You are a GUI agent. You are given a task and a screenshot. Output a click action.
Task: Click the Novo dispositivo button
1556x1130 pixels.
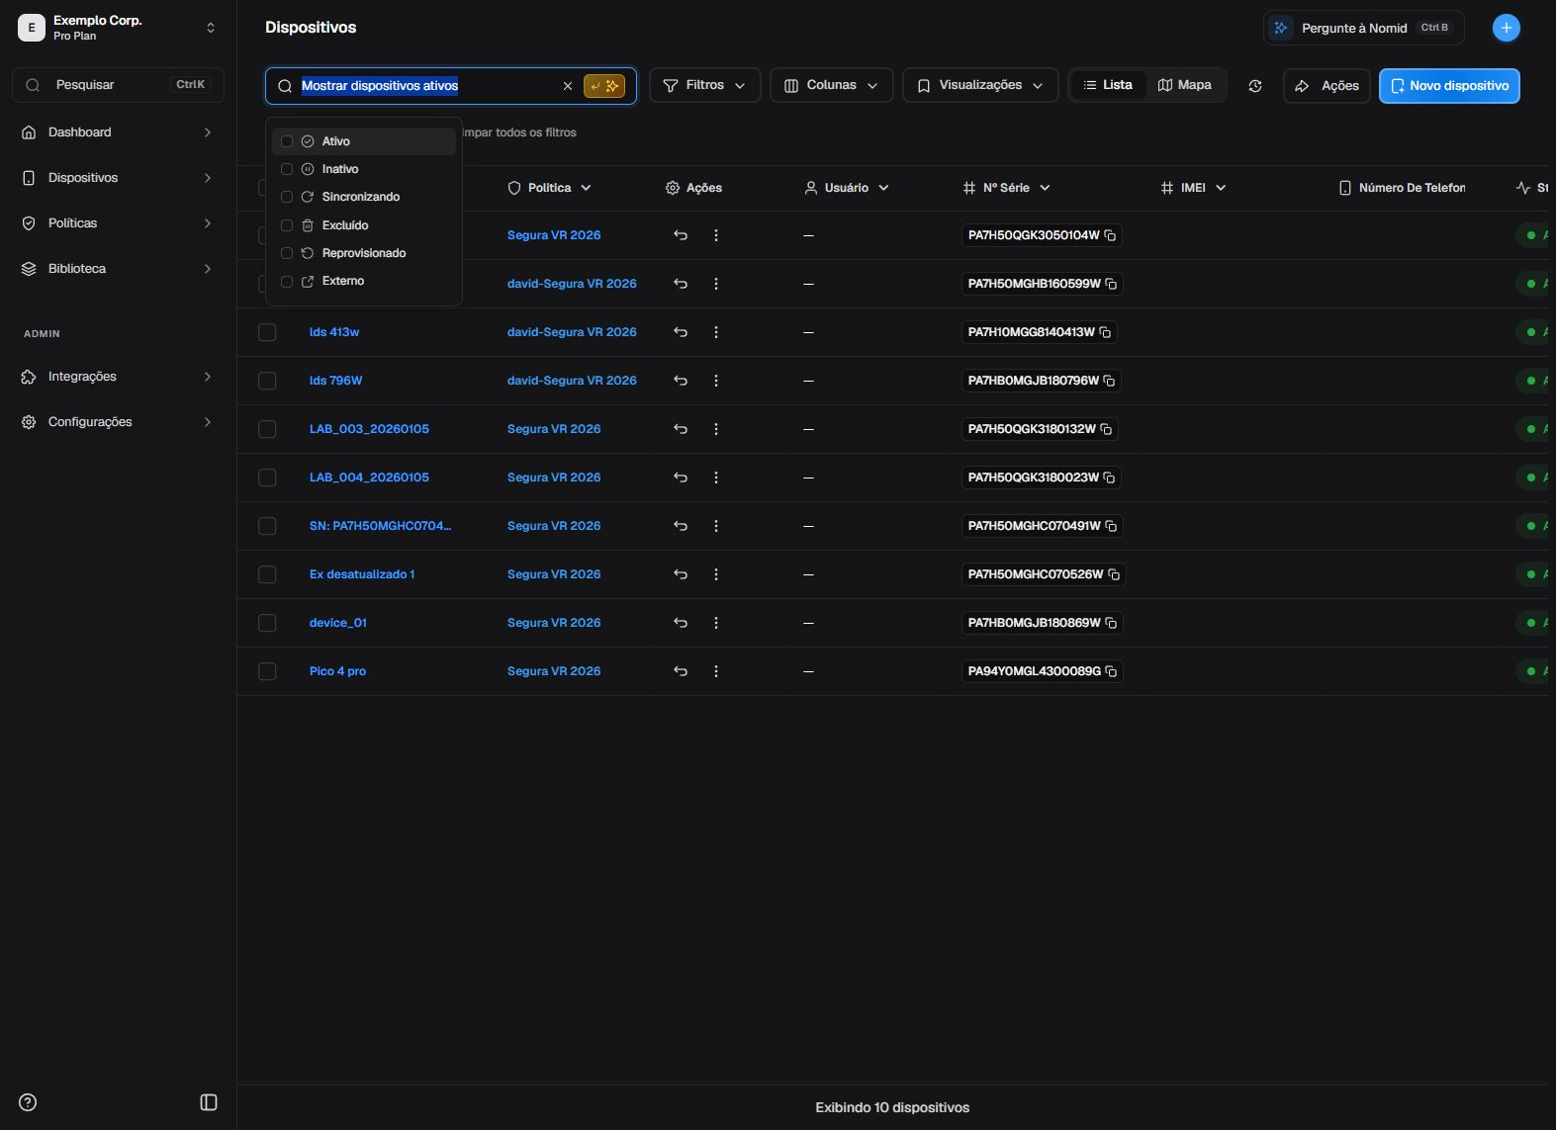[1449, 86]
